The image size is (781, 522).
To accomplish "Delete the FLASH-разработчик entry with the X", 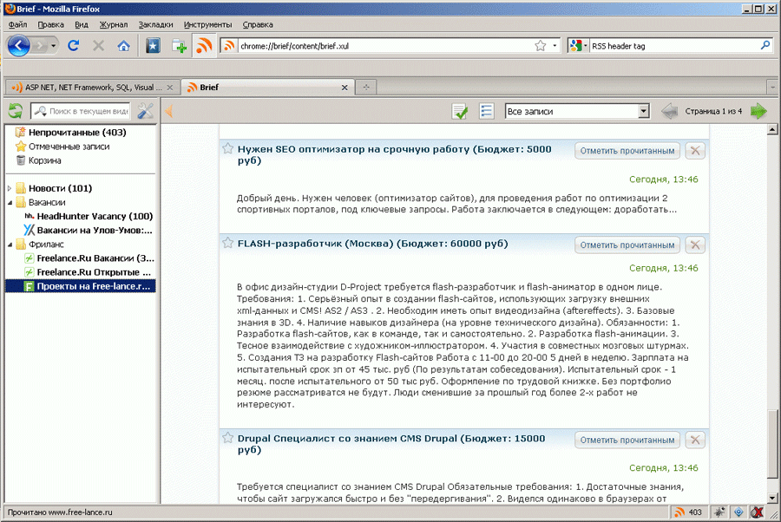I will [695, 245].
